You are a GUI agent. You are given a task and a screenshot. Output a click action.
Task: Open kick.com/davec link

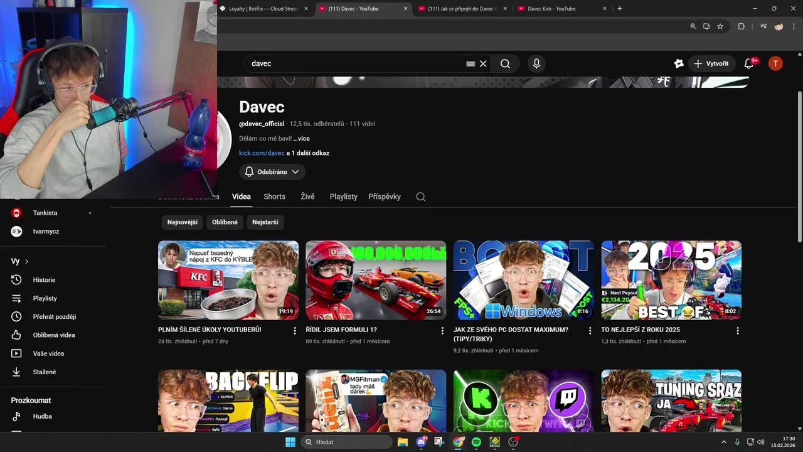(x=262, y=153)
